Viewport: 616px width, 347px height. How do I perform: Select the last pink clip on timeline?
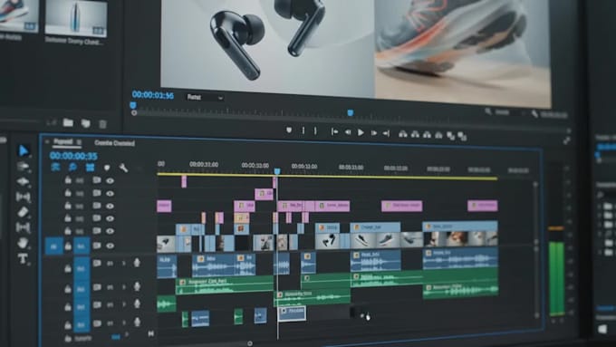click(x=483, y=206)
